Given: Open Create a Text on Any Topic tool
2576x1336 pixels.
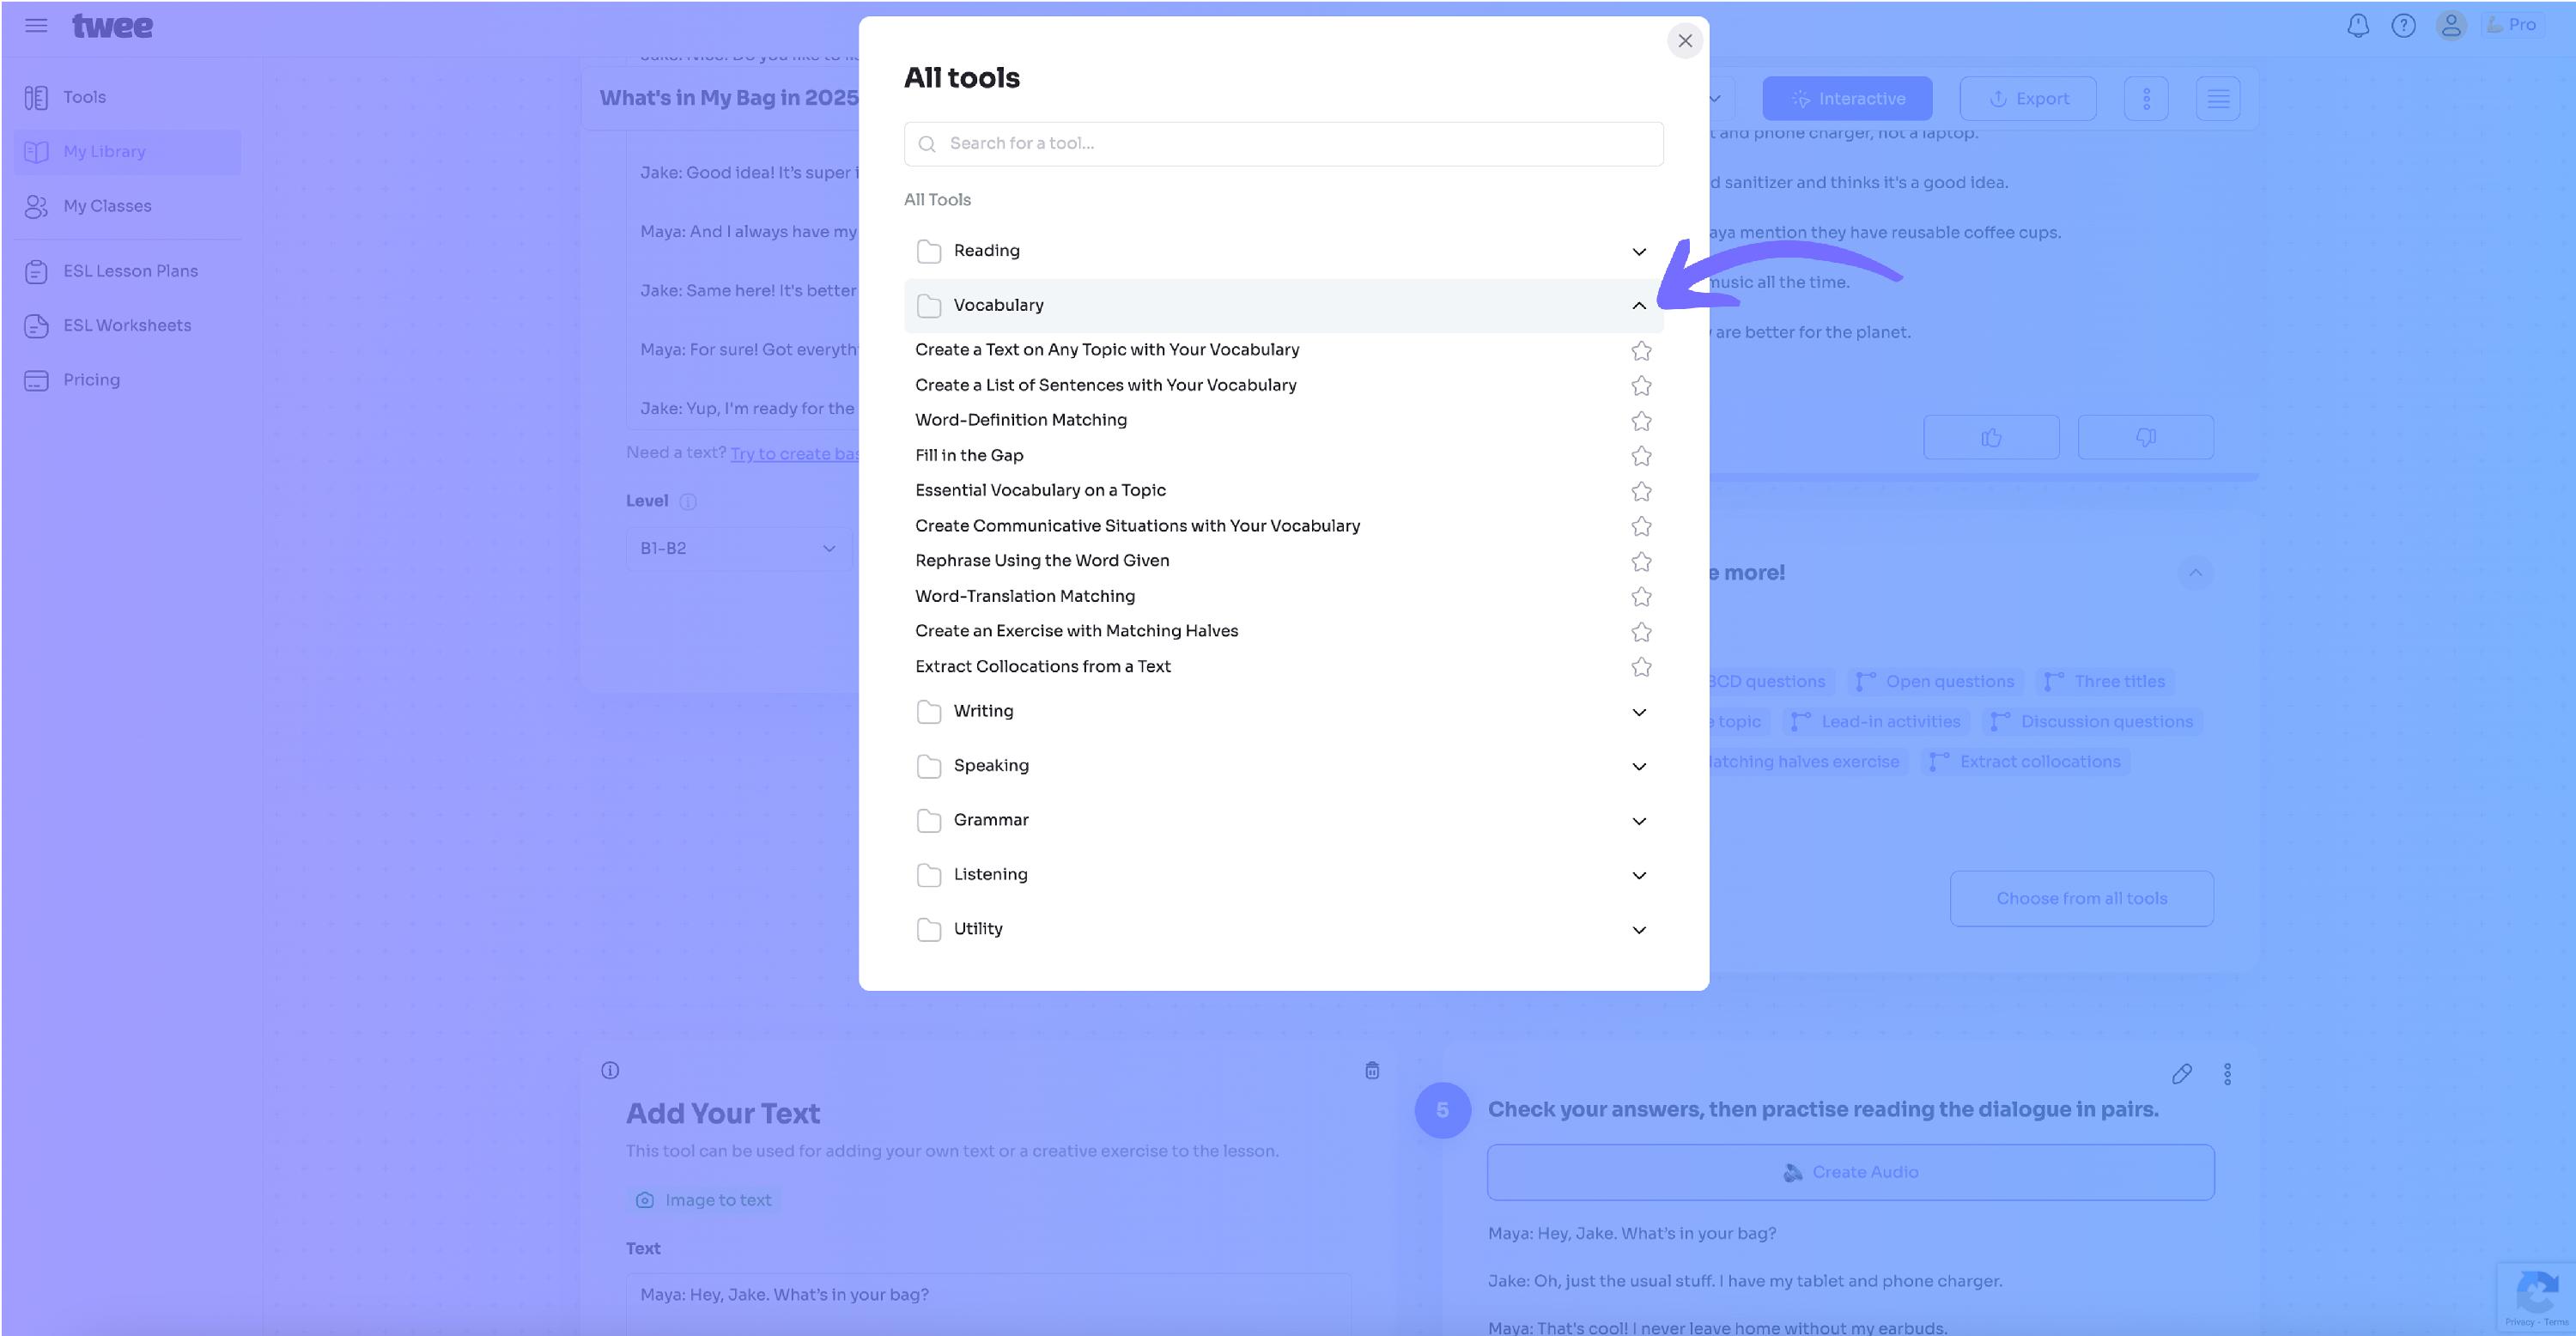Looking at the screenshot, I should click(x=1107, y=350).
